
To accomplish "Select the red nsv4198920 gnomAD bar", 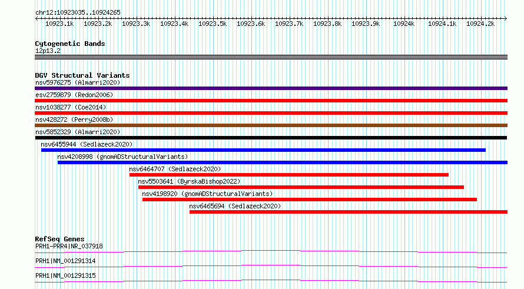I will click(310, 200).
